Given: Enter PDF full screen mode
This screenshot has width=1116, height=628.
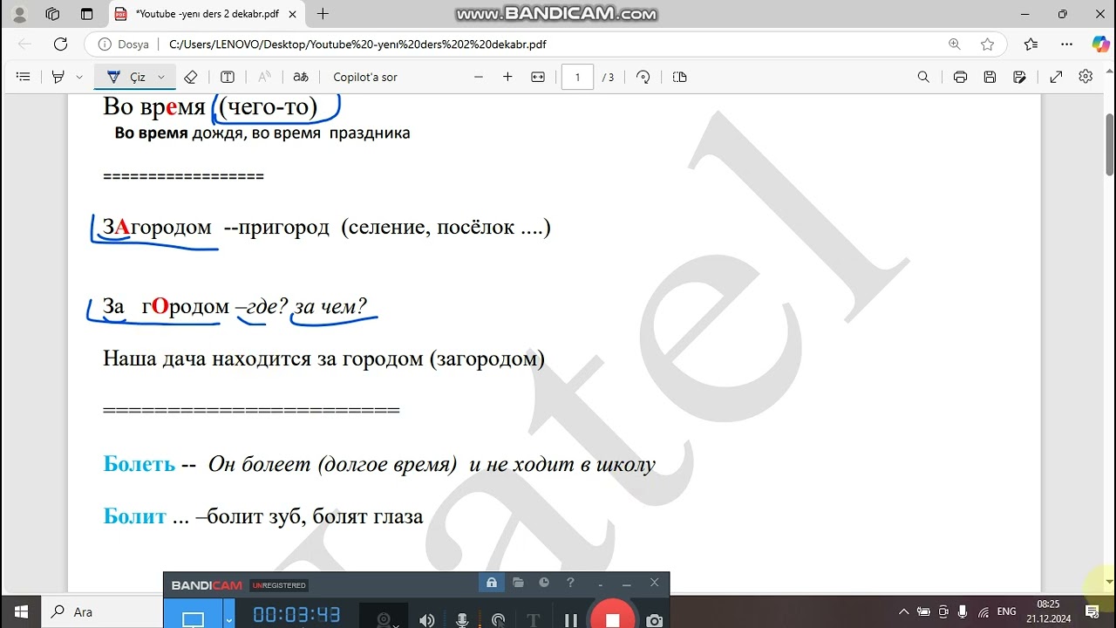Looking at the screenshot, I should 1056,77.
